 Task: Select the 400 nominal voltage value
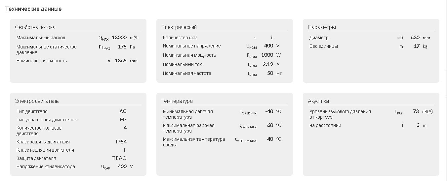[268, 46]
